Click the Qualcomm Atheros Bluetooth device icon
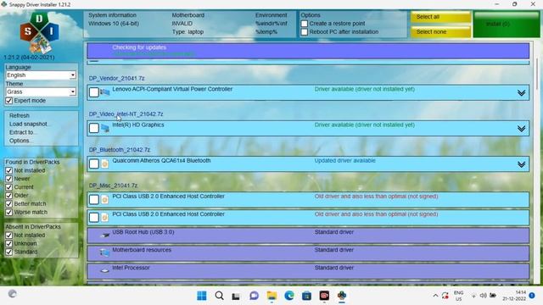 105,164
